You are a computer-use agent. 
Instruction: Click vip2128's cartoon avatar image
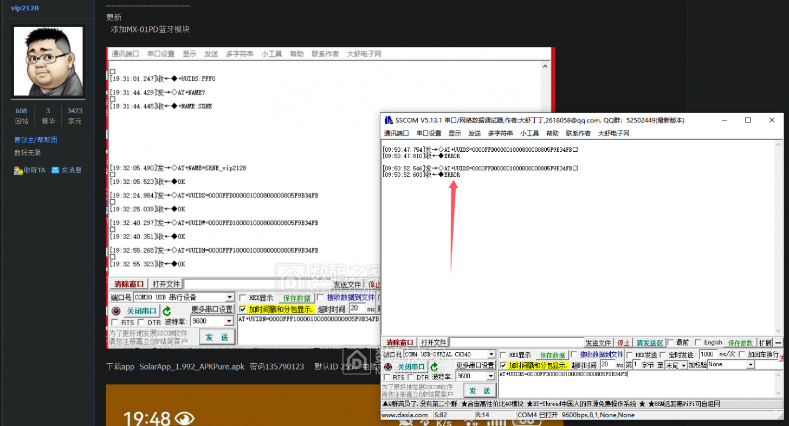pos(48,62)
